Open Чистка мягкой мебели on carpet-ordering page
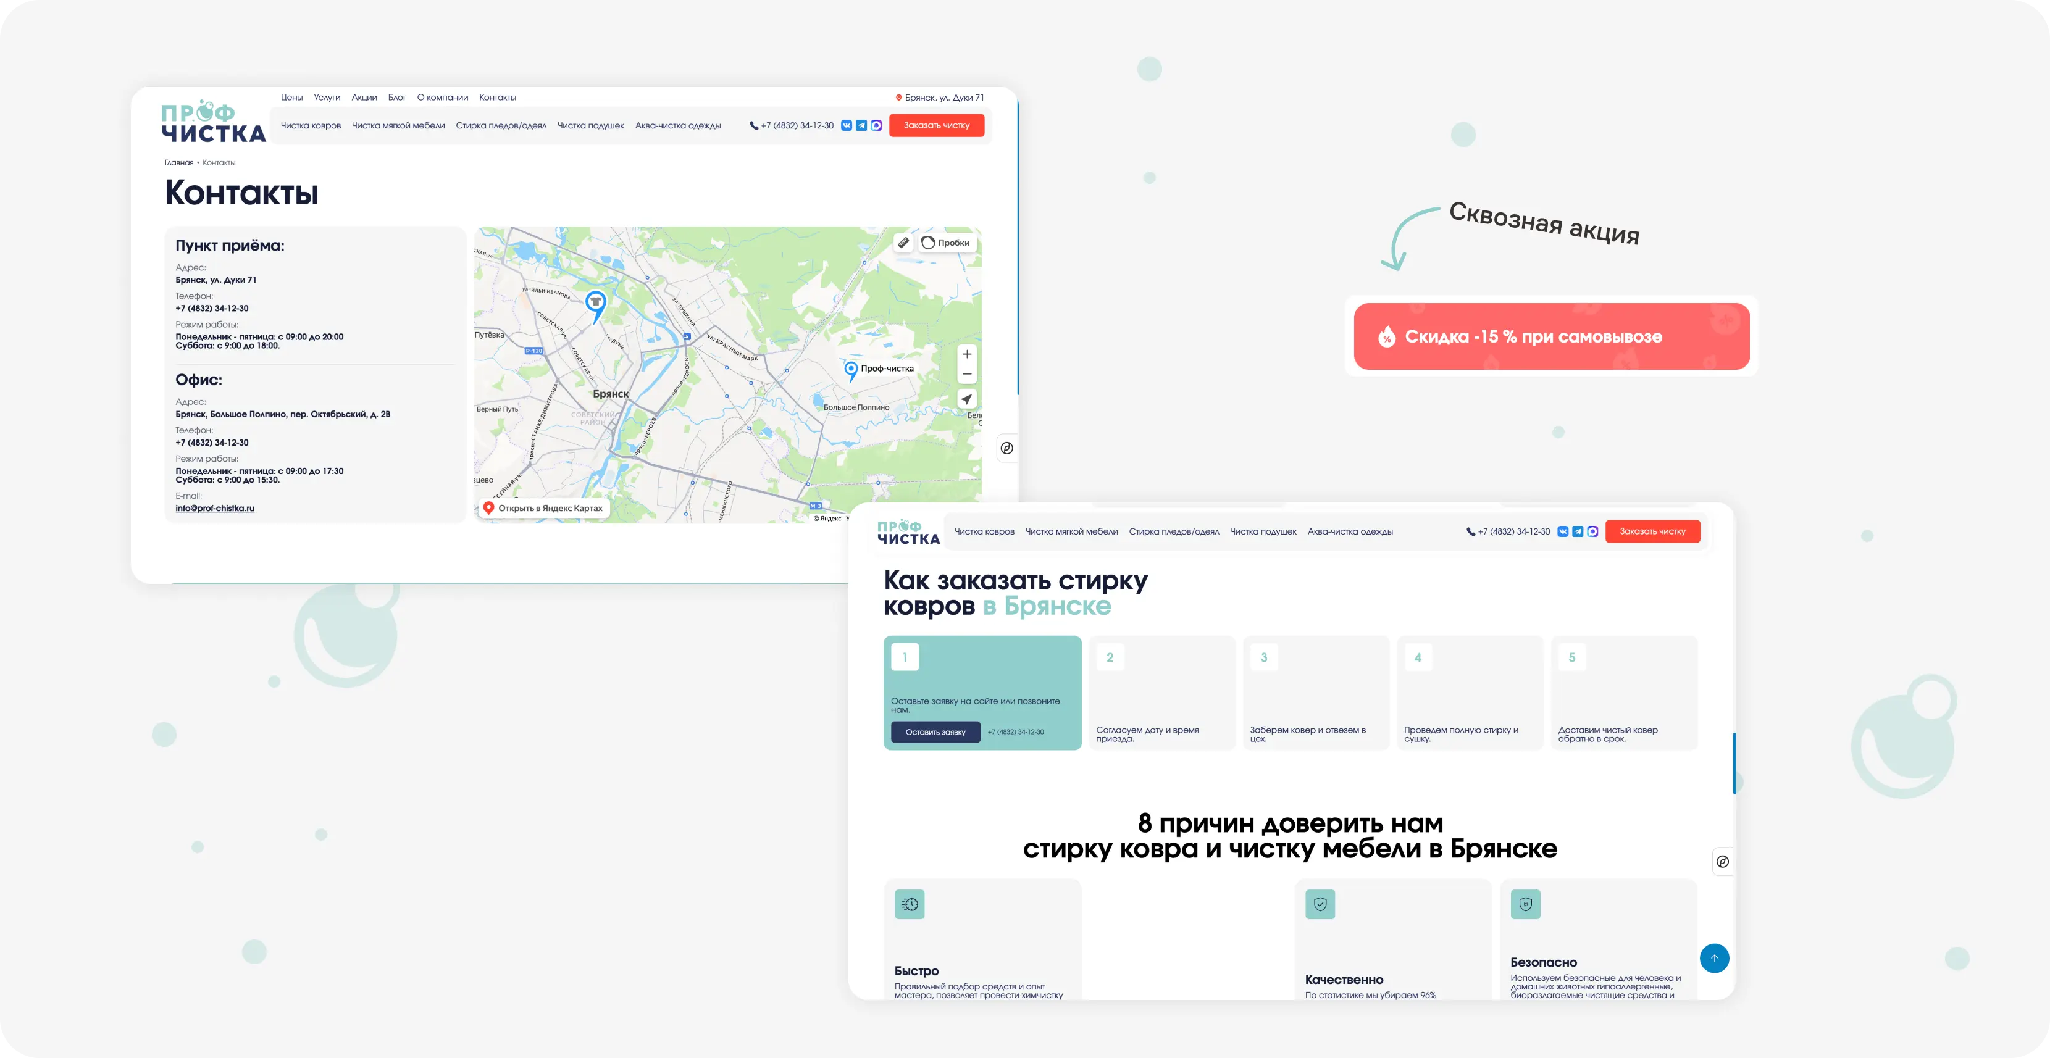The width and height of the screenshot is (2050, 1058). pyautogui.click(x=1072, y=532)
